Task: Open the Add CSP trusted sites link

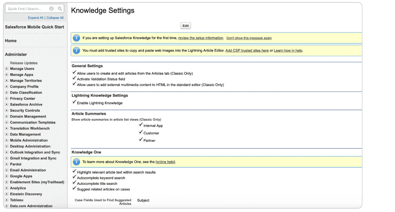Action: [x=247, y=51]
